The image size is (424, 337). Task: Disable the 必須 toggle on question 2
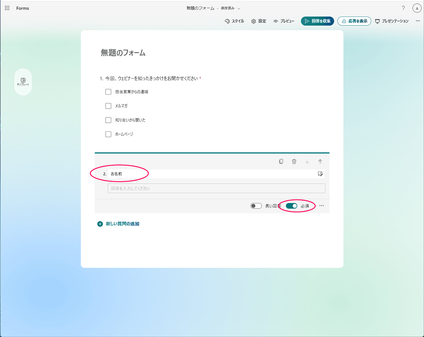tap(291, 206)
